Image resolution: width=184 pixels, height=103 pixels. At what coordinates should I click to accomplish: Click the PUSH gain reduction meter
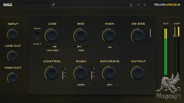[x=92, y=73]
